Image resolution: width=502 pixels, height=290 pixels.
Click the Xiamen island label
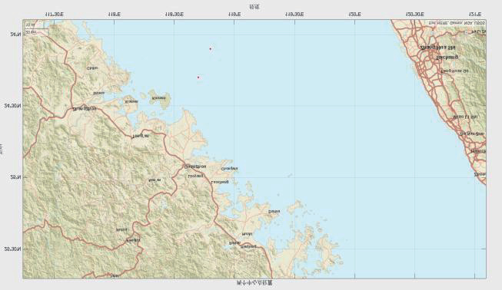[x=131, y=101]
